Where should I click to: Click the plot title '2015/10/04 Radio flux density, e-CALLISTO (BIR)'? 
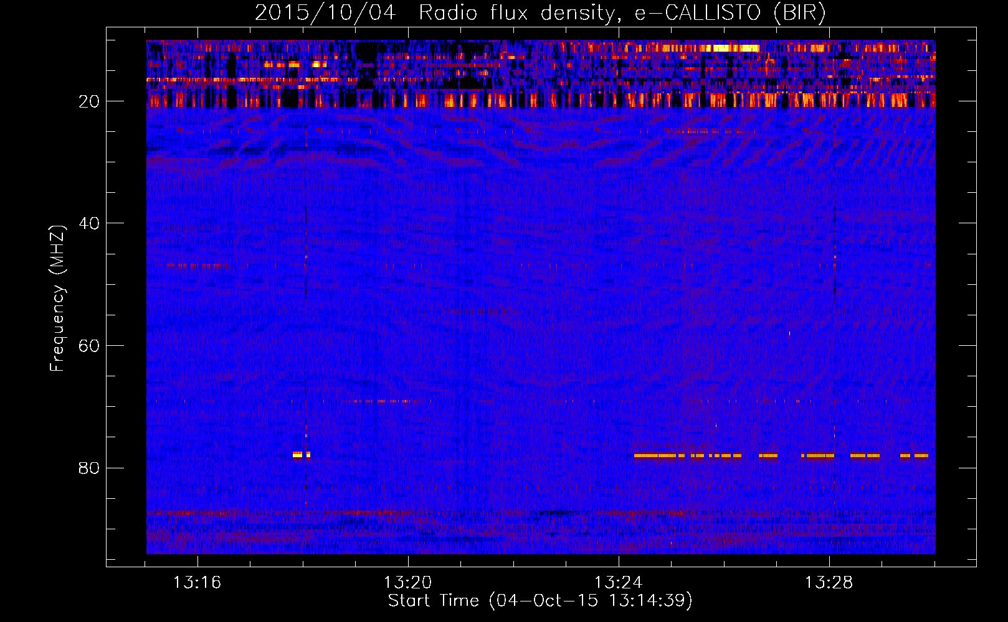coord(540,13)
